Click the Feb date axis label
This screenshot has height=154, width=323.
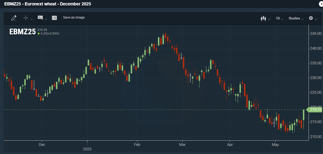point(137,145)
